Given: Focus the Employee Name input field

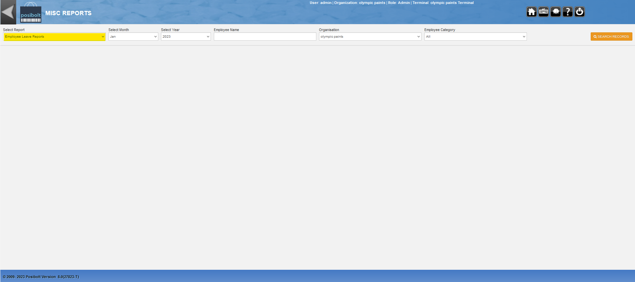Looking at the screenshot, I should pyautogui.click(x=265, y=37).
